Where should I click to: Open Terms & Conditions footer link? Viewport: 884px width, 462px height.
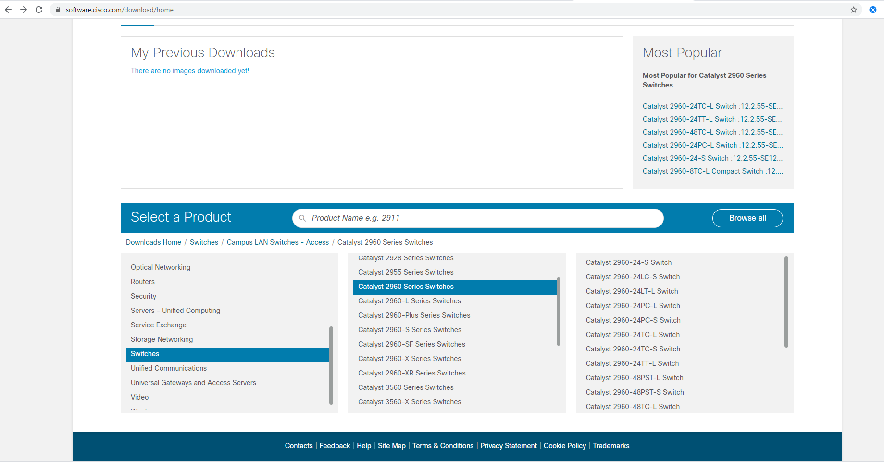443,446
